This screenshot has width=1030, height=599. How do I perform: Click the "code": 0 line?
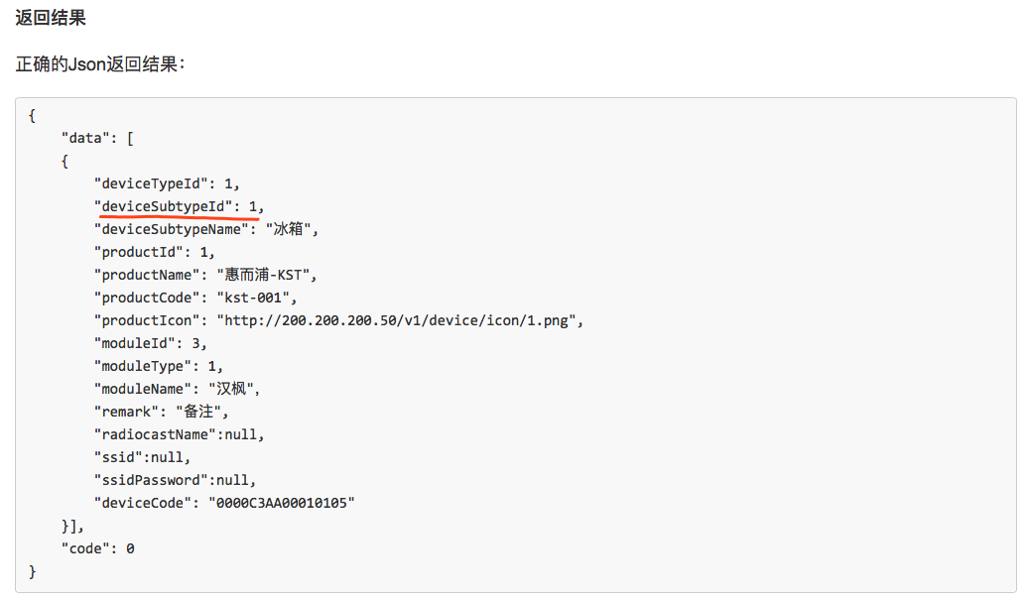click(x=98, y=548)
